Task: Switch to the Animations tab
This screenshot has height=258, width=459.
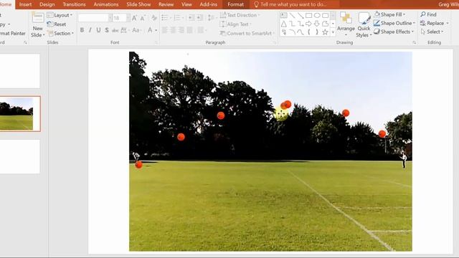Action: coord(106,4)
